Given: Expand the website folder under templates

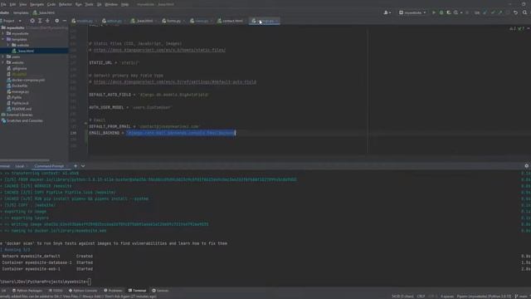Looking at the screenshot, I should coord(8,45).
